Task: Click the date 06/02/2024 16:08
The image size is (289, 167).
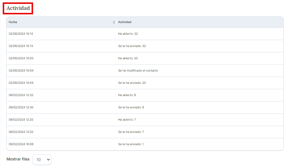Action: (21, 144)
